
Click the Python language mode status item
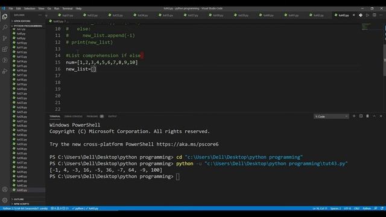click(x=367, y=209)
